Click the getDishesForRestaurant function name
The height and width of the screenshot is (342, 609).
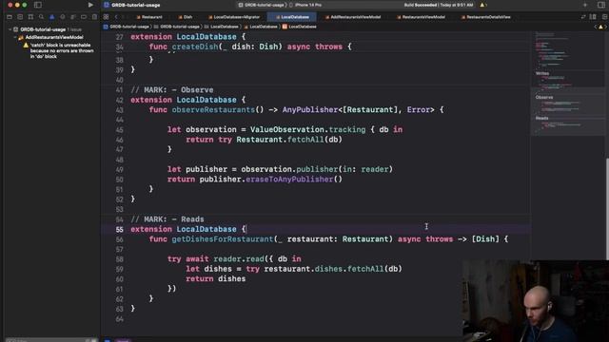coord(223,239)
